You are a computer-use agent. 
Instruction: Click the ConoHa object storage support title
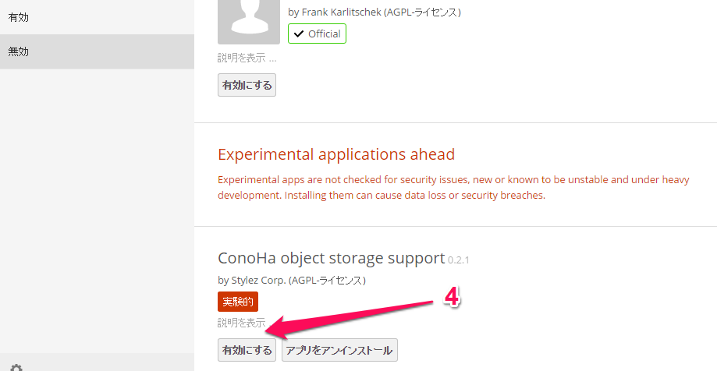[x=332, y=258]
